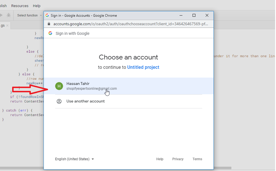This screenshot has width=276, height=171.
Task: Open the Untitled project link
Action: tap(143, 67)
